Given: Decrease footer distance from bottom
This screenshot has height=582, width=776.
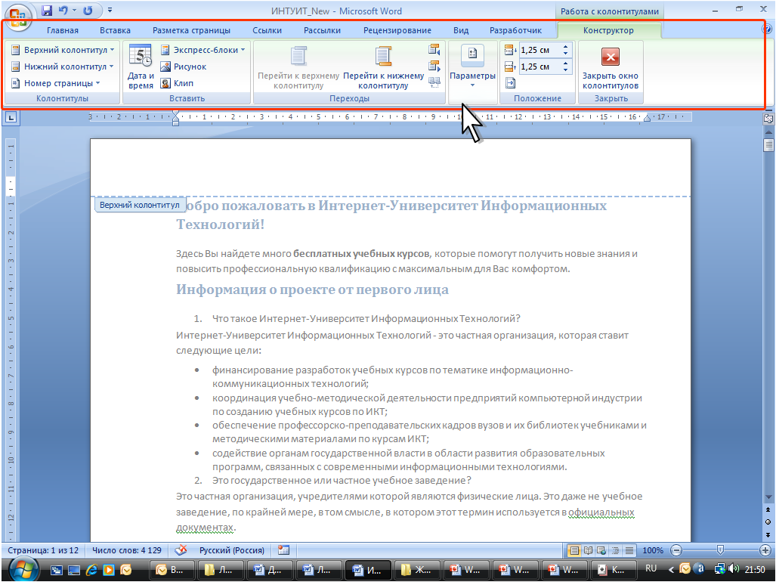Looking at the screenshot, I should click(x=566, y=70).
